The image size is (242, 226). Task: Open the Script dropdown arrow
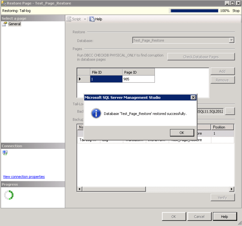(85, 19)
